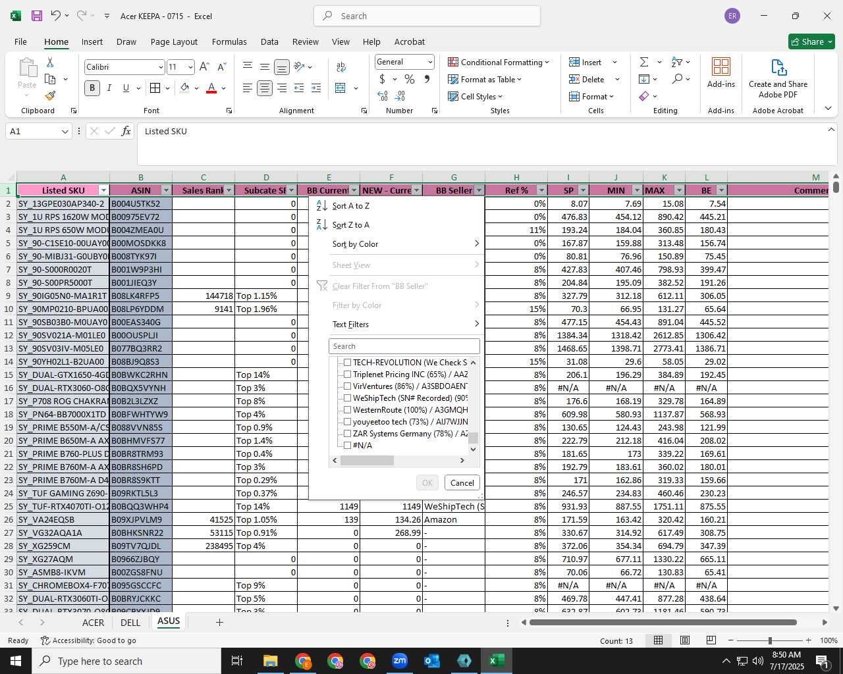Open Outlook from the taskbar
This screenshot has width=843, height=674.
click(432, 661)
